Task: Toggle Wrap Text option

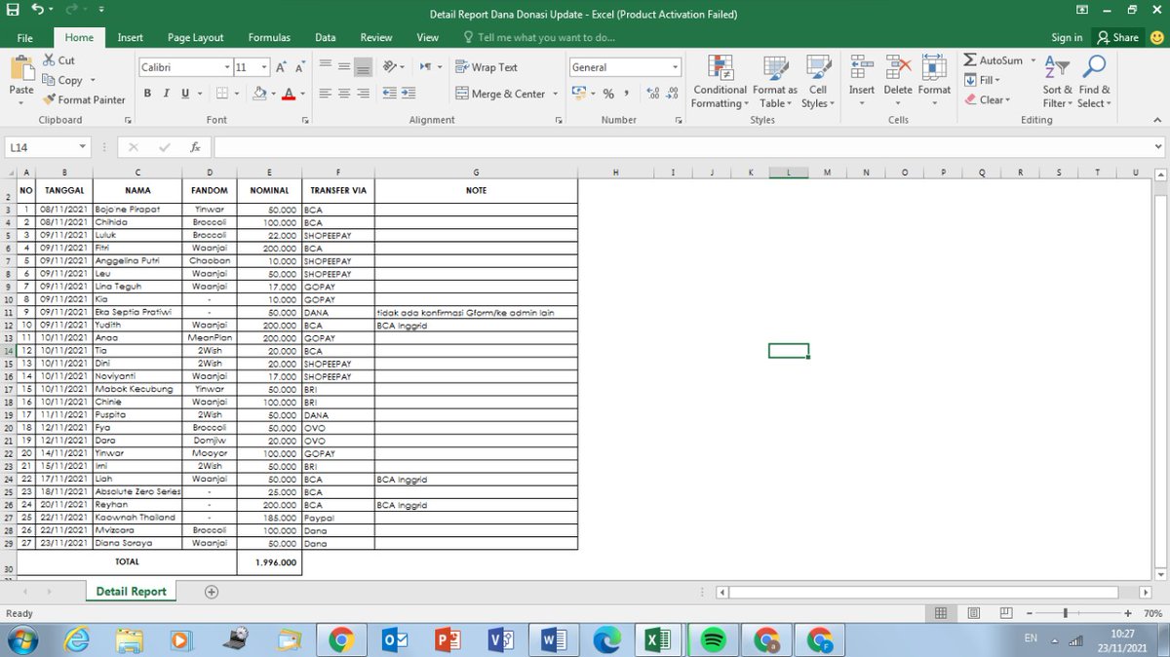Action: [x=487, y=67]
